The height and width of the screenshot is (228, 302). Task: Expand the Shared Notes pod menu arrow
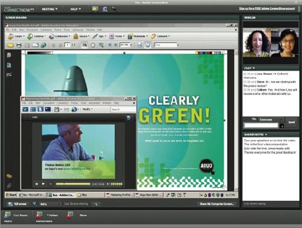[x=266, y=135]
